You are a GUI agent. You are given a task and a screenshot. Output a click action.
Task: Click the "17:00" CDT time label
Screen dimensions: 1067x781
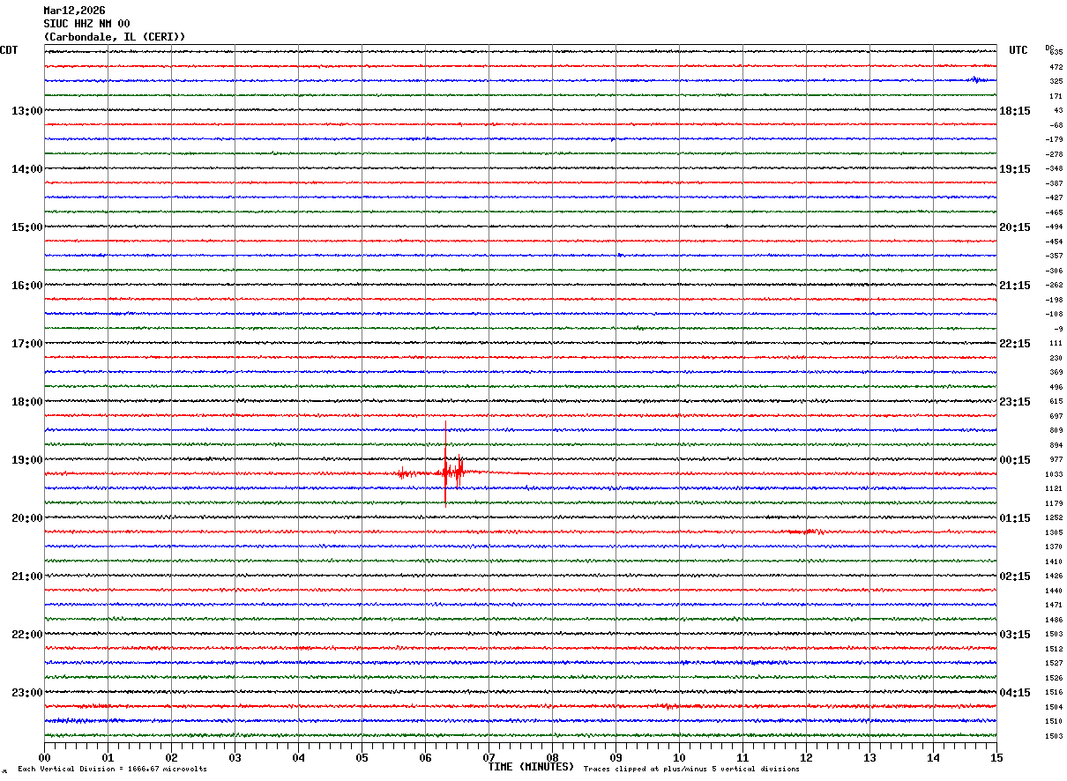point(26,344)
